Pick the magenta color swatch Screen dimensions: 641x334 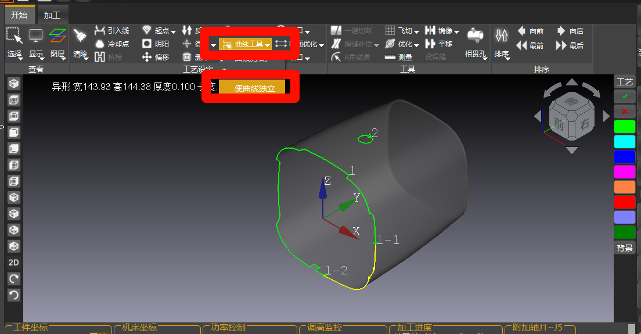pos(624,172)
